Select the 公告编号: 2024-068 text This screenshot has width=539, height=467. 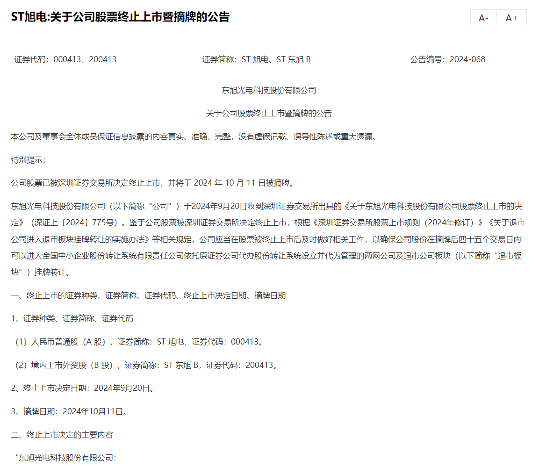tap(447, 59)
